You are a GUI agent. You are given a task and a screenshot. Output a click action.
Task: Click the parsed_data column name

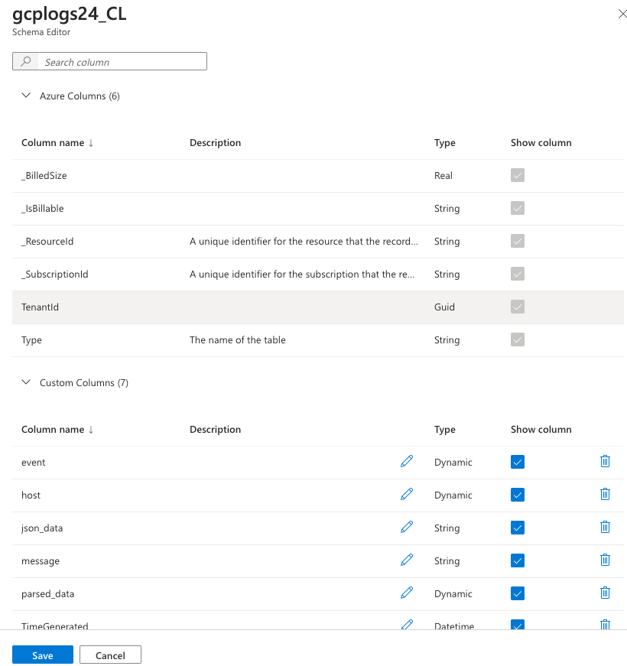pyautogui.click(x=47, y=594)
